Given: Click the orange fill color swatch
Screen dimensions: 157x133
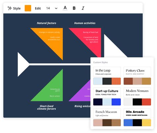Looking at the screenshot, I should (28, 8).
